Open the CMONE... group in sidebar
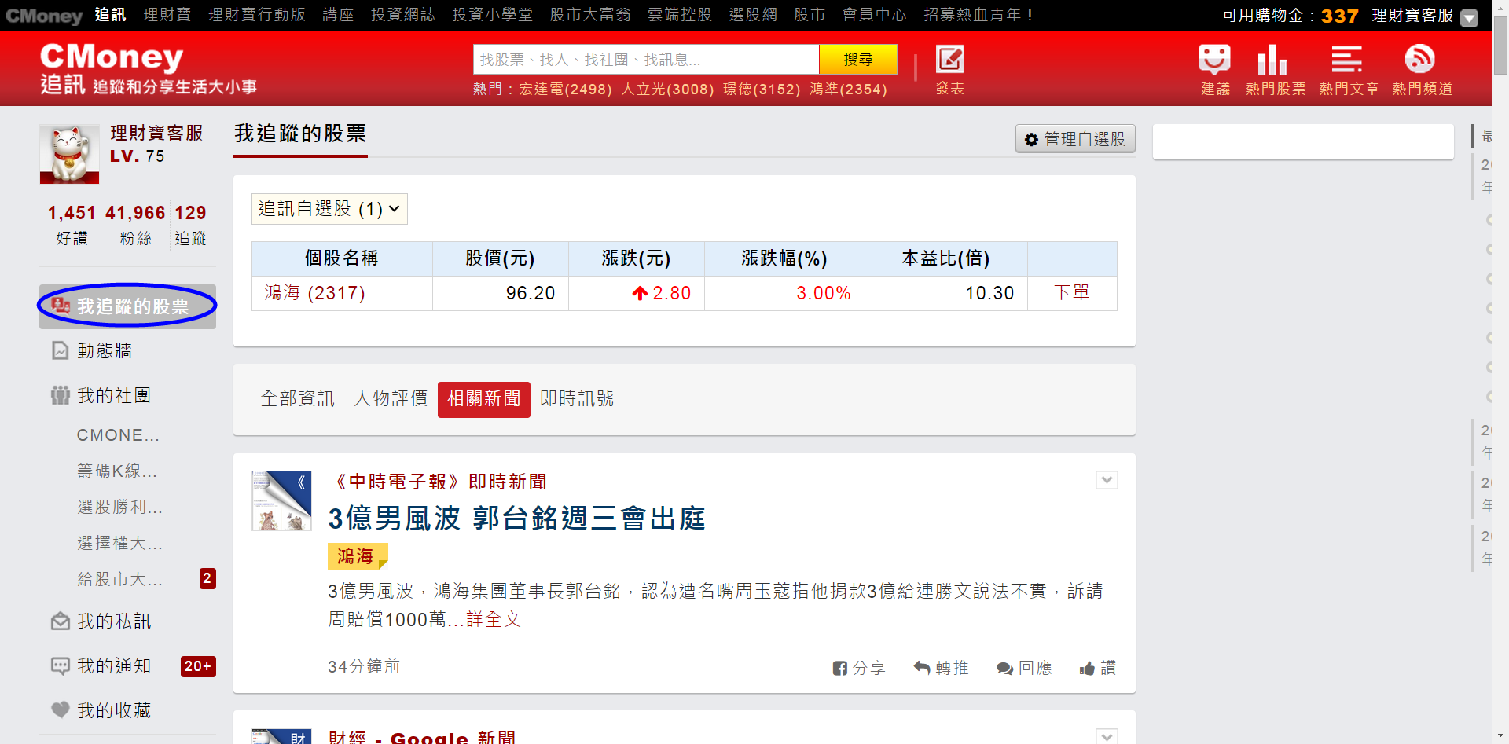Screen dimensions: 1509x744 pos(118,435)
